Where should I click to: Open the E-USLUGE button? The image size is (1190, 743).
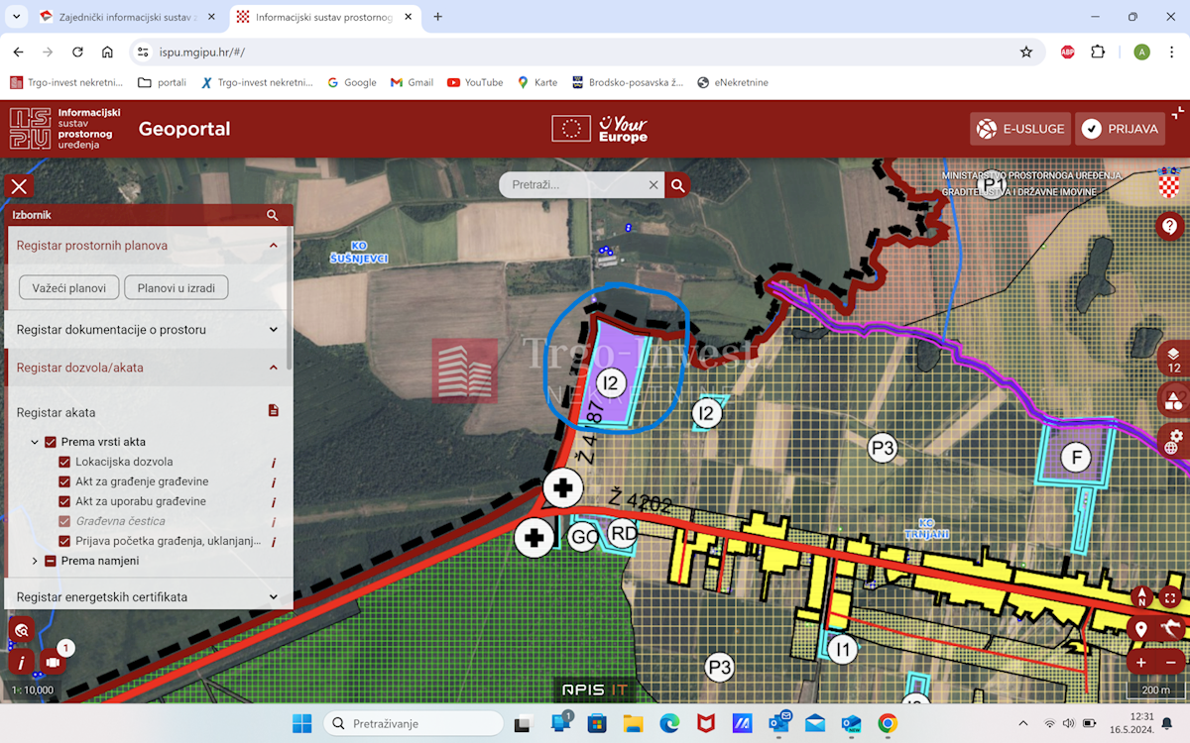click(1019, 129)
